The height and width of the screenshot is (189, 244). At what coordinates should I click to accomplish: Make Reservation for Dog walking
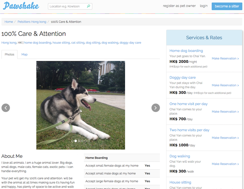225,164
